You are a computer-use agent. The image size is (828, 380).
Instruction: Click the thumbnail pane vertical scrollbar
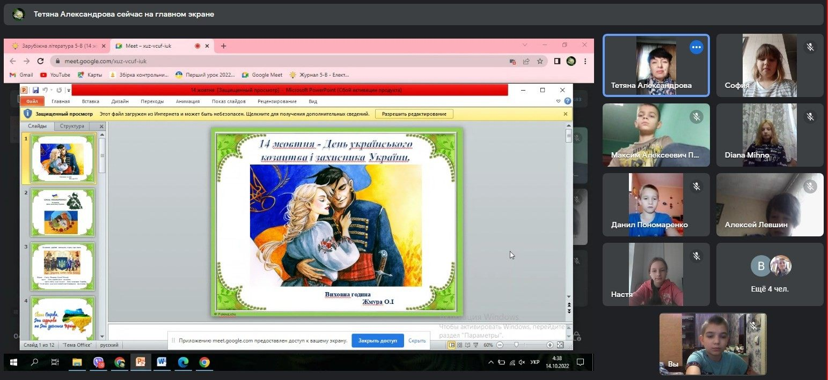[102, 236]
